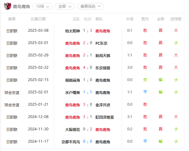Click the 半场 column header
This screenshot has width=189, height=151.
pos(129,19)
